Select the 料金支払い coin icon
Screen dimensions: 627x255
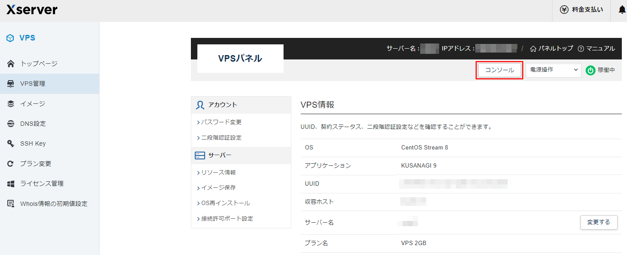click(564, 9)
